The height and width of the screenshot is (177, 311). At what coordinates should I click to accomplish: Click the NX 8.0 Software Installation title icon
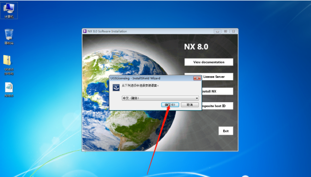85,31
